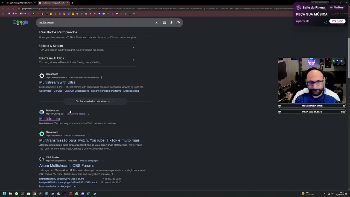This screenshot has width=350, height=197.
Task: Clear the search box with the X icon
Action: pos(156,23)
